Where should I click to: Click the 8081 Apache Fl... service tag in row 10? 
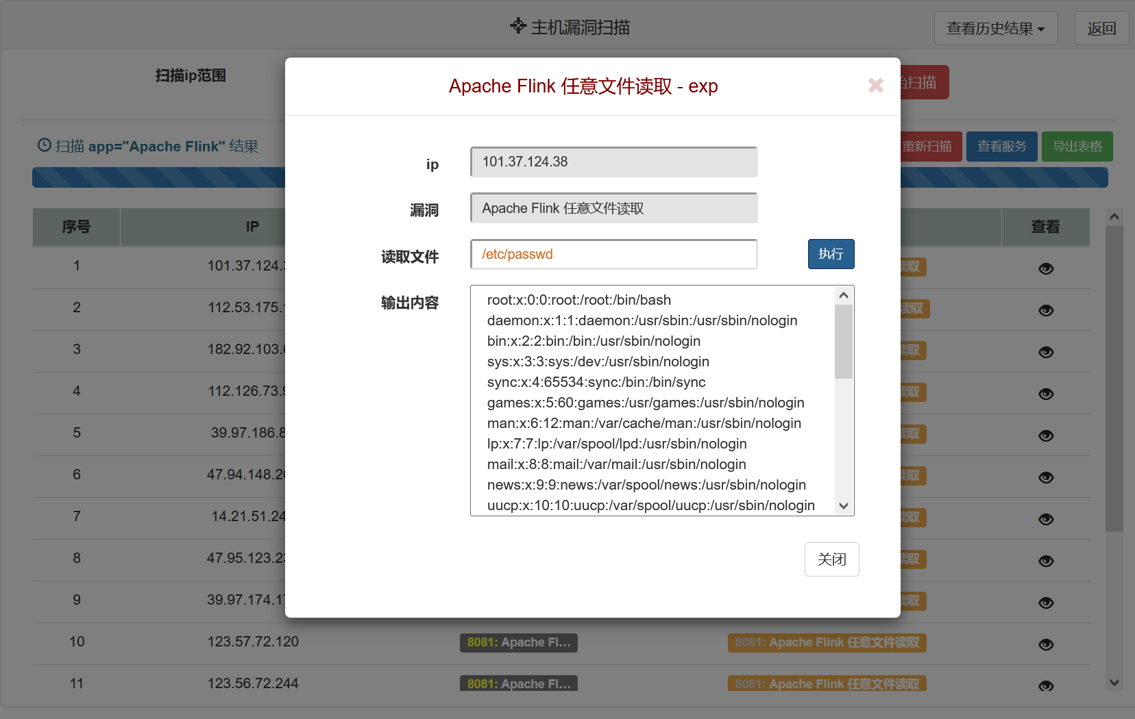click(519, 642)
